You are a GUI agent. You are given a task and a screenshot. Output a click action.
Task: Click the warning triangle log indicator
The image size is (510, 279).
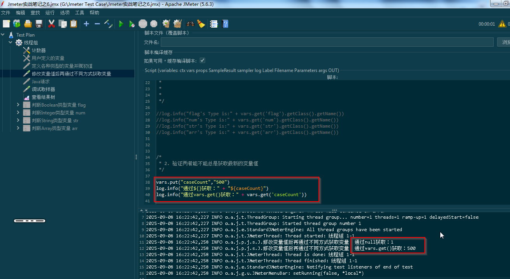[503, 24]
